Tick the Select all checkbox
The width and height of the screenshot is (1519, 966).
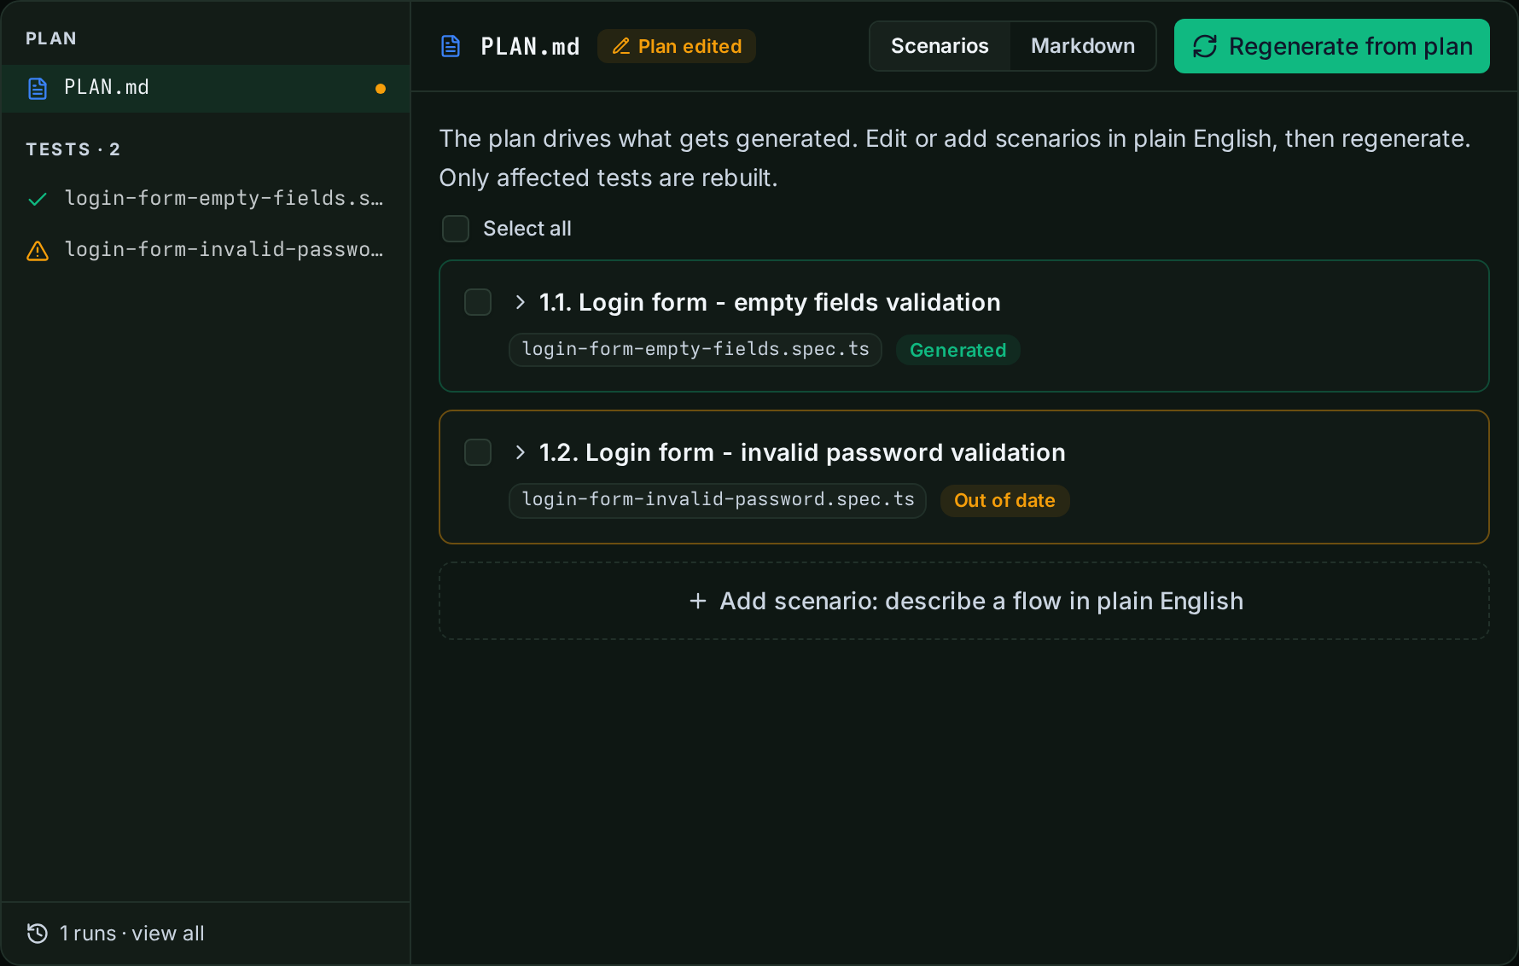click(456, 229)
